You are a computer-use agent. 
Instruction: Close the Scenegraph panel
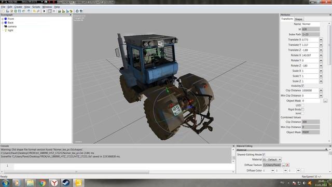pyautogui.click(x=71, y=15)
